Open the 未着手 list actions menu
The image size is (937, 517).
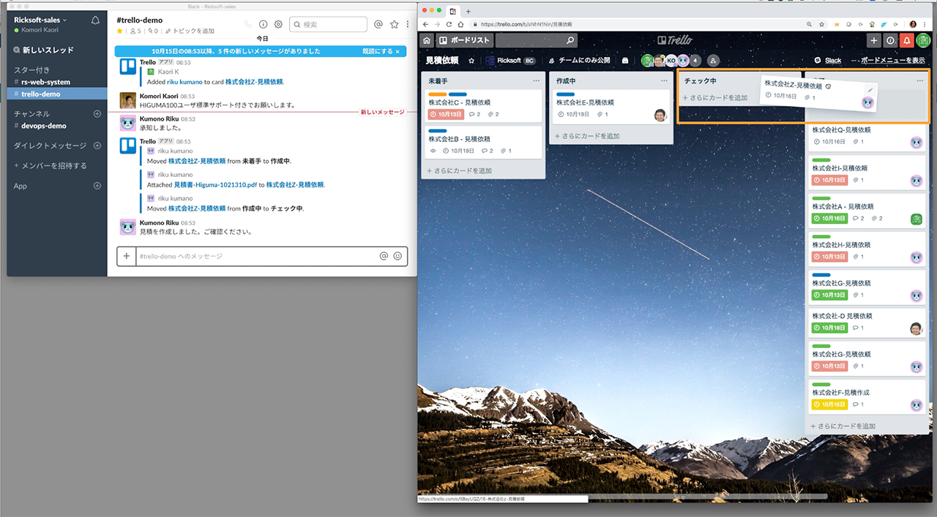537,80
